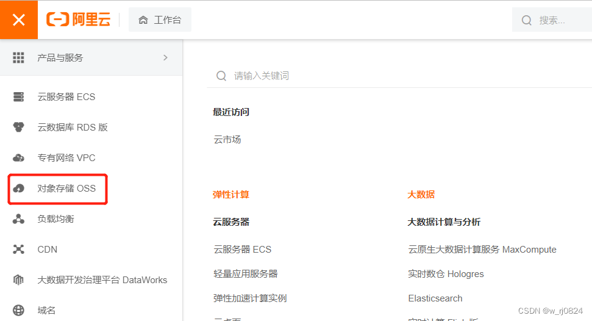Click the 云数据库 RDS 版 icon
This screenshot has width=592, height=321.
(x=18, y=127)
